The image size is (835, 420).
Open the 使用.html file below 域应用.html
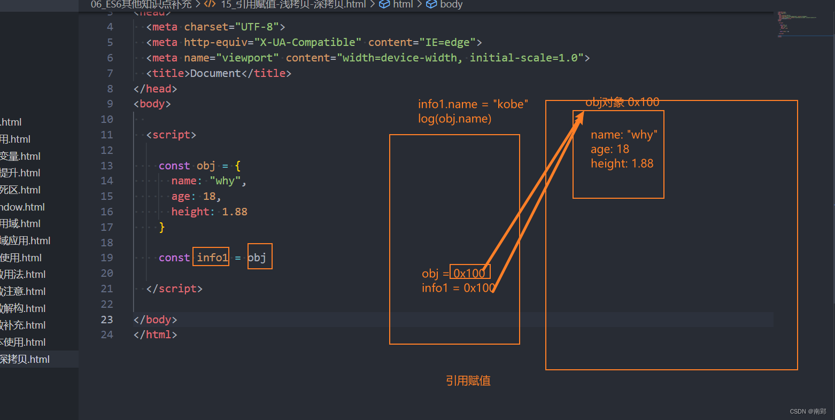coord(21,258)
